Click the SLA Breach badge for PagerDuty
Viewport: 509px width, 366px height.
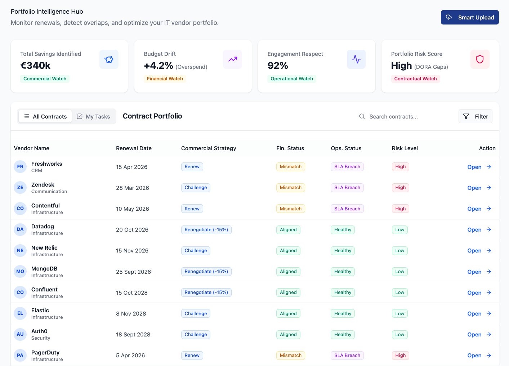coord(347,355)
